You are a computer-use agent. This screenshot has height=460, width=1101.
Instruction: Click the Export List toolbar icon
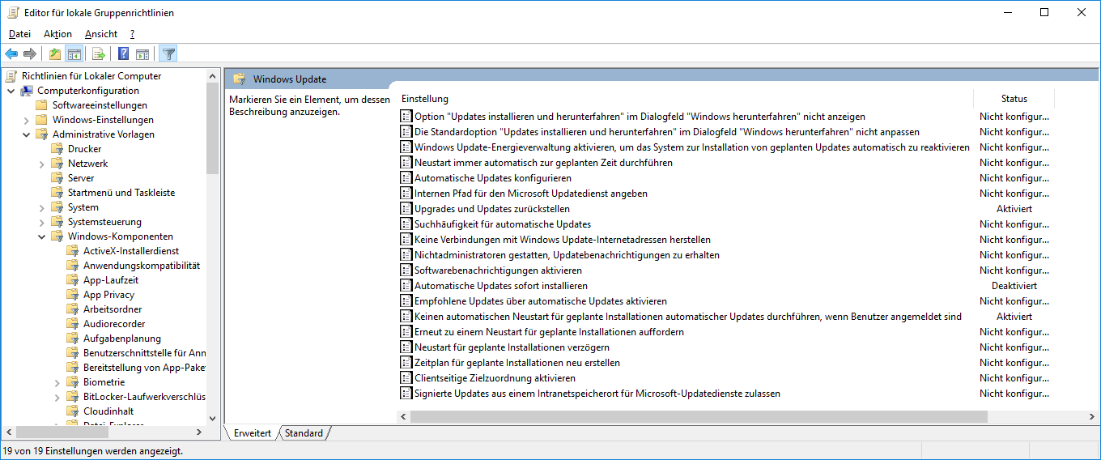(99, 54)
